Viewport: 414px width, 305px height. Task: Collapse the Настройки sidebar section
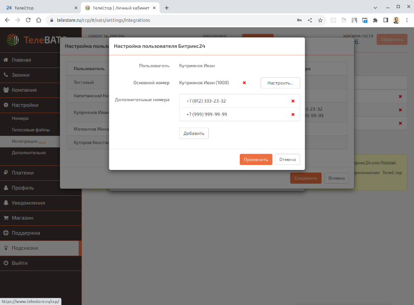(30, 105)
